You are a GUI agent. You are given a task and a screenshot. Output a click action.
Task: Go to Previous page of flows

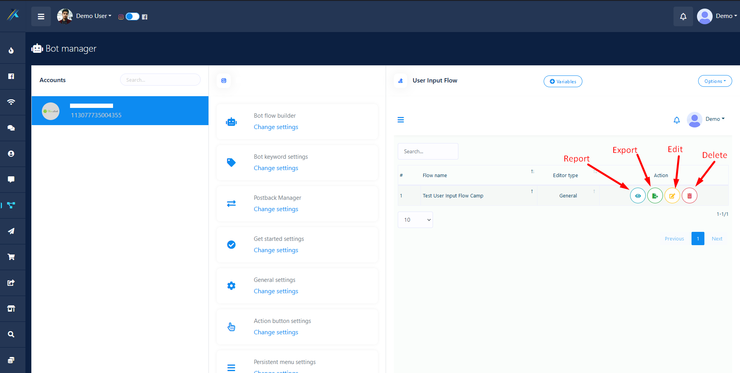pyautogui.click(x=674, y=239)
